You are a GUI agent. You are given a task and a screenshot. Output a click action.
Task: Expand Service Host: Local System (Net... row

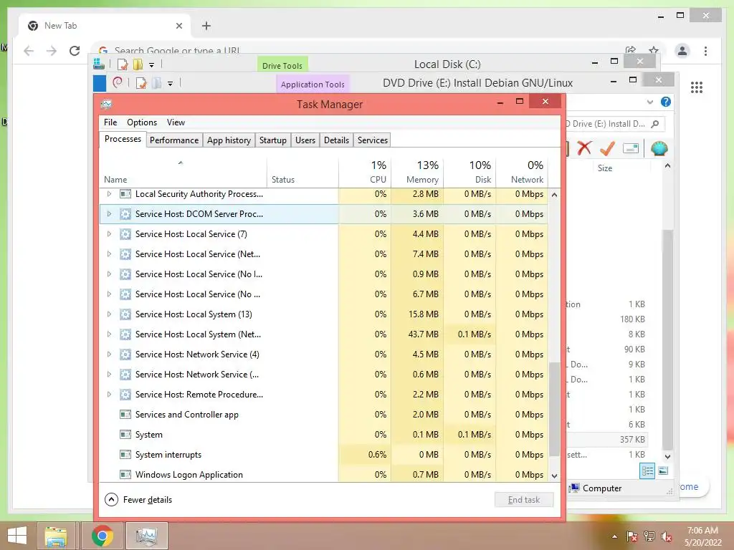pos(109,334)
